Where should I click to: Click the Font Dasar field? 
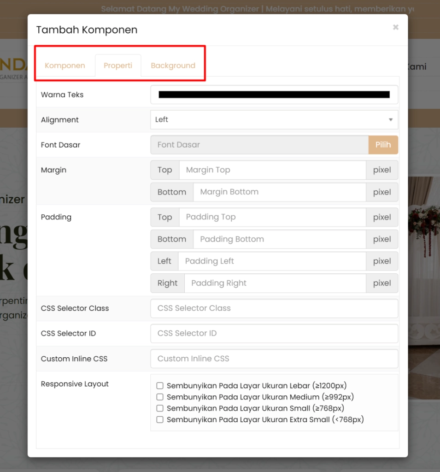coord(259,145)
